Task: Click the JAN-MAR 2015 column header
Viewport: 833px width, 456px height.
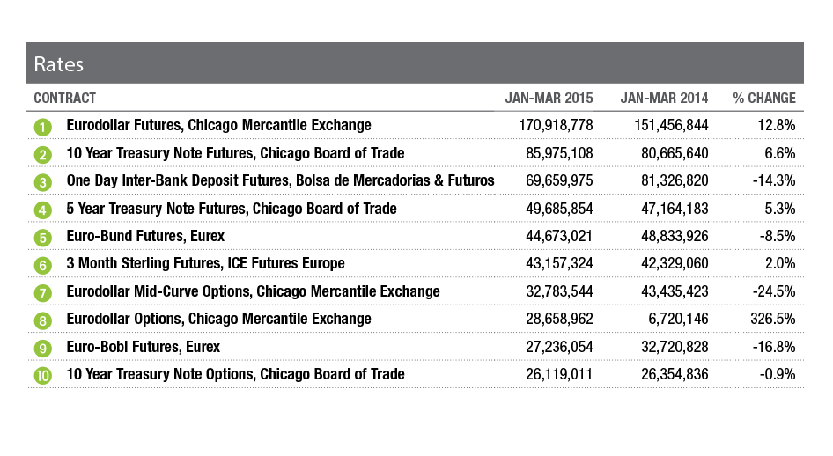Action: (x=549, y=98)
